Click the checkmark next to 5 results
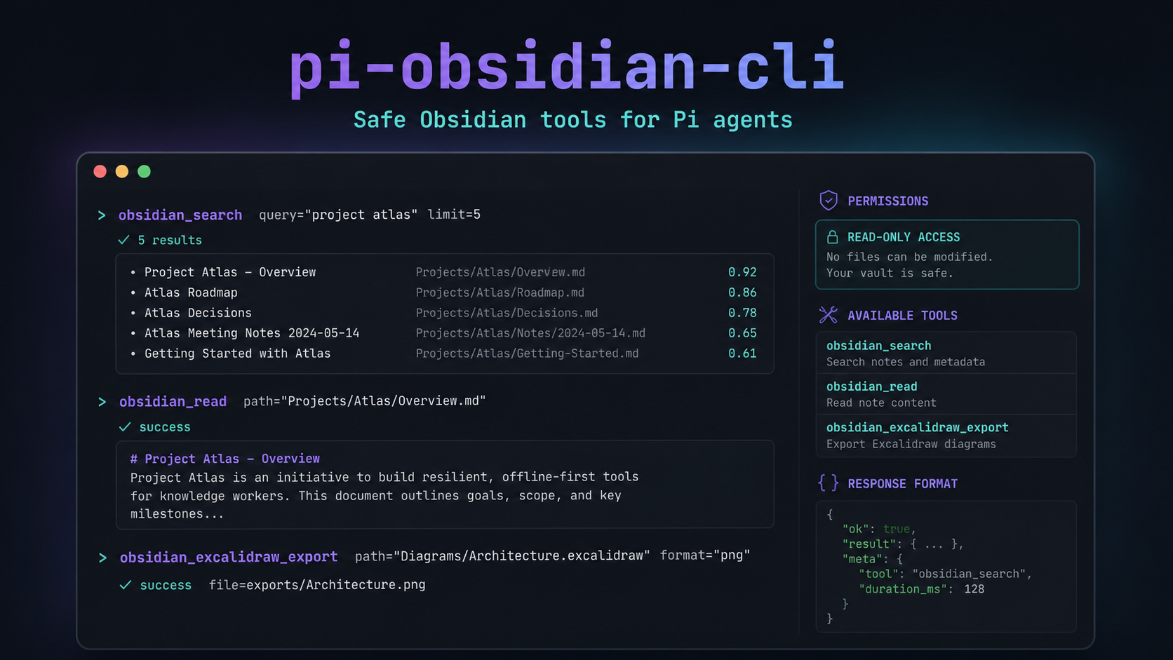Viewport: 1173px width, 660px height. click(x=124, y=240)
